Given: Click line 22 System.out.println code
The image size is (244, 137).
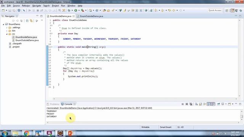Looking at the screenshot, I should (x=83, y=76).
